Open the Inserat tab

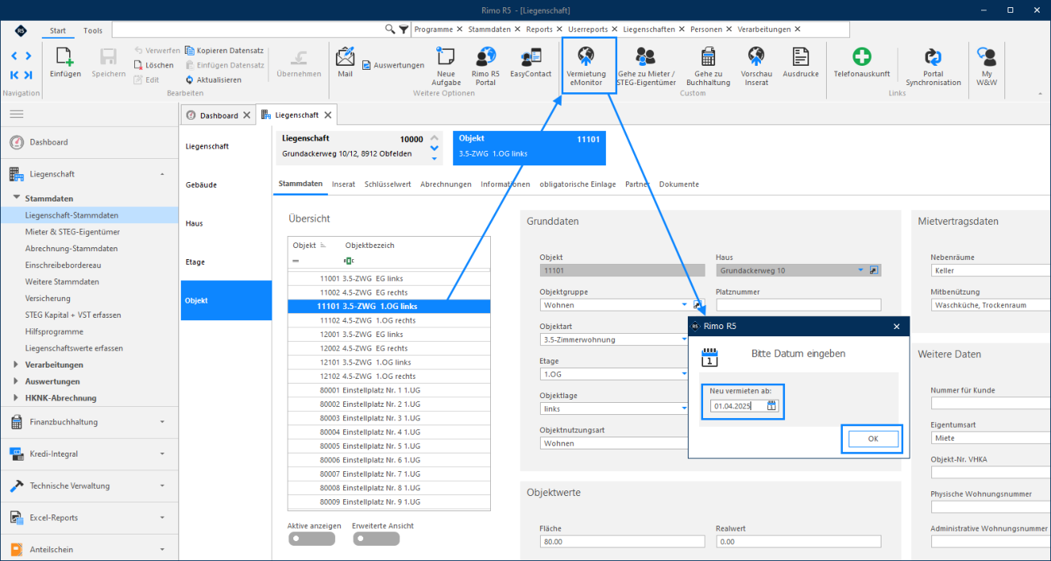tap(343, 184)
